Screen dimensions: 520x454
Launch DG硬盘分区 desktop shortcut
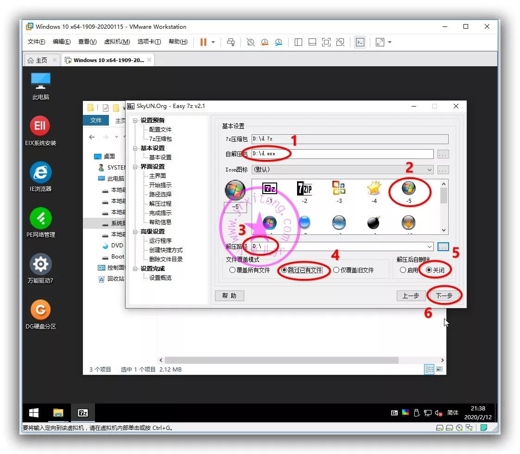(x=40, y=309)
